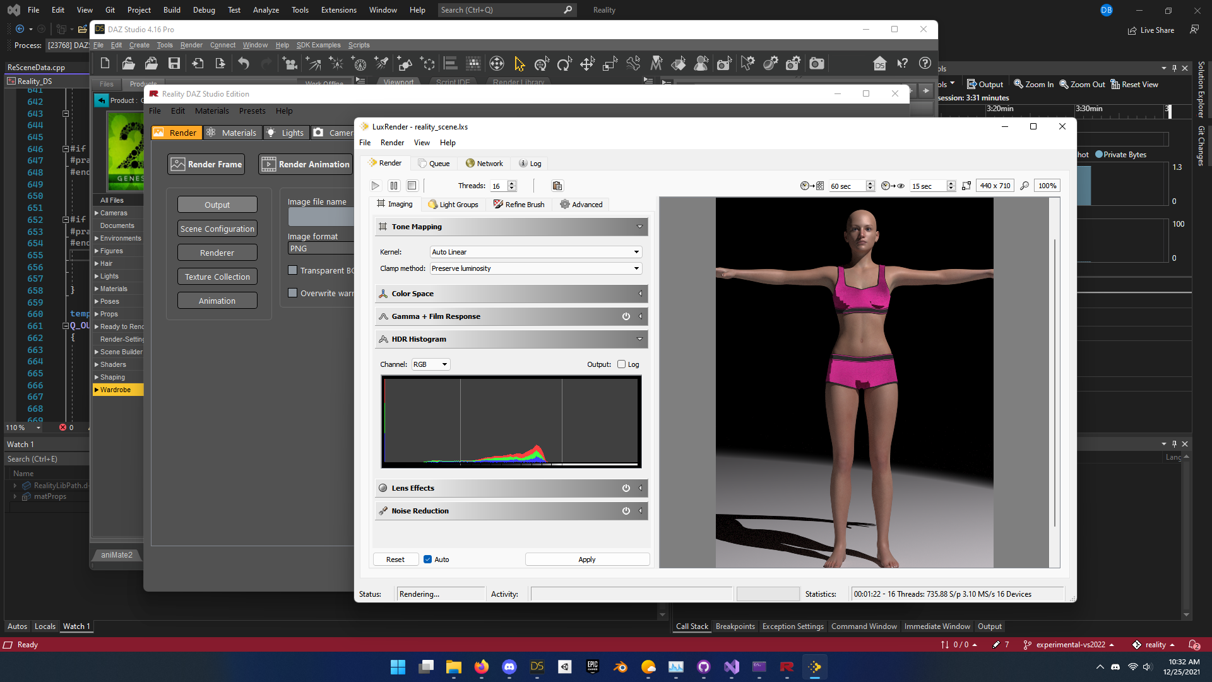Check the Log output checkbox
The height and width of the screenshot is (682, 1212).
point(622,364)
